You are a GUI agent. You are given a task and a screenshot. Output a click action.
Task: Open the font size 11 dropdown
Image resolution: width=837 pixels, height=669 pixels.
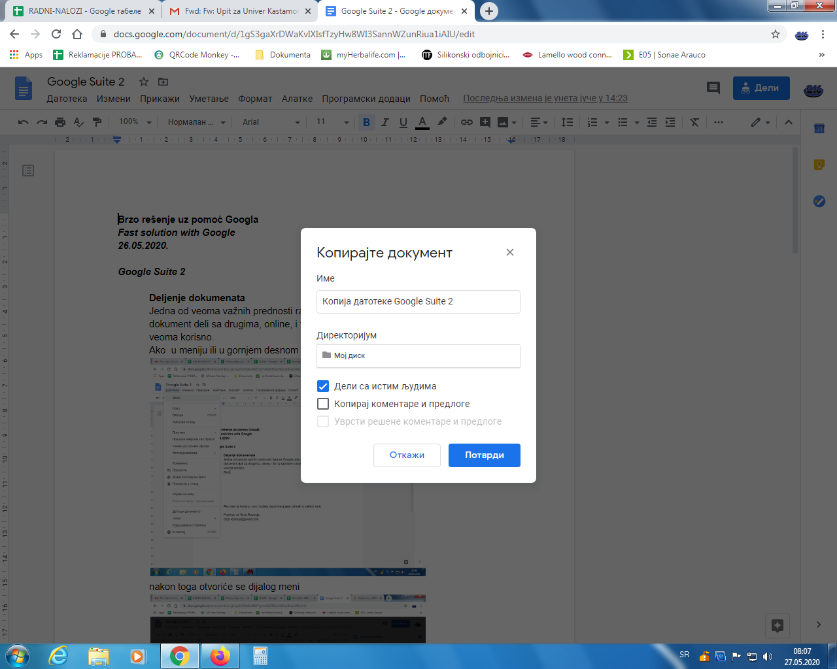click(x=332, y=122)
